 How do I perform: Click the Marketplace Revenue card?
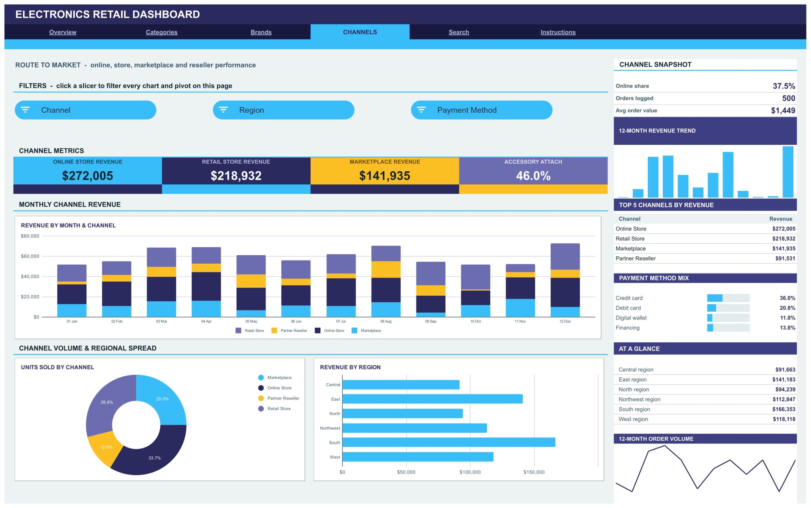pyautogui.click(x=385, y=175)
